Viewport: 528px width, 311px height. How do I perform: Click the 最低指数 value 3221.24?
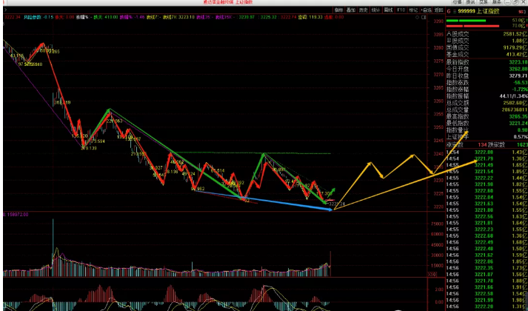coord(518,124)
